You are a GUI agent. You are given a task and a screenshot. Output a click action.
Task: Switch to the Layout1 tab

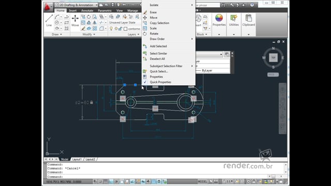tap(77, 159)
